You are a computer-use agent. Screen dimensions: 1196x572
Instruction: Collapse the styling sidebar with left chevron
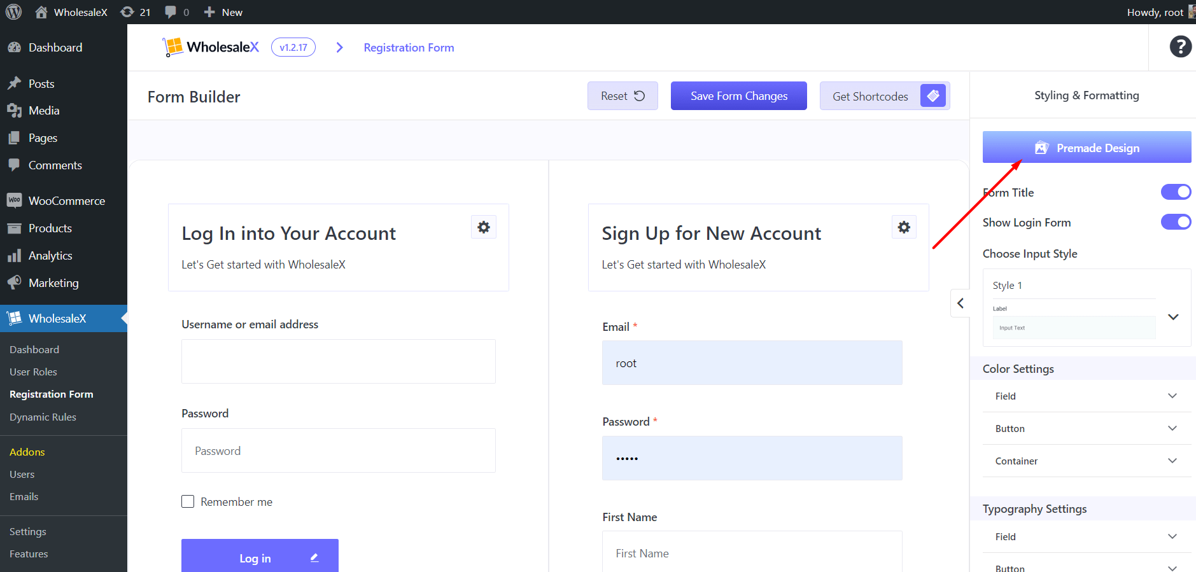[x=960, y=303]
